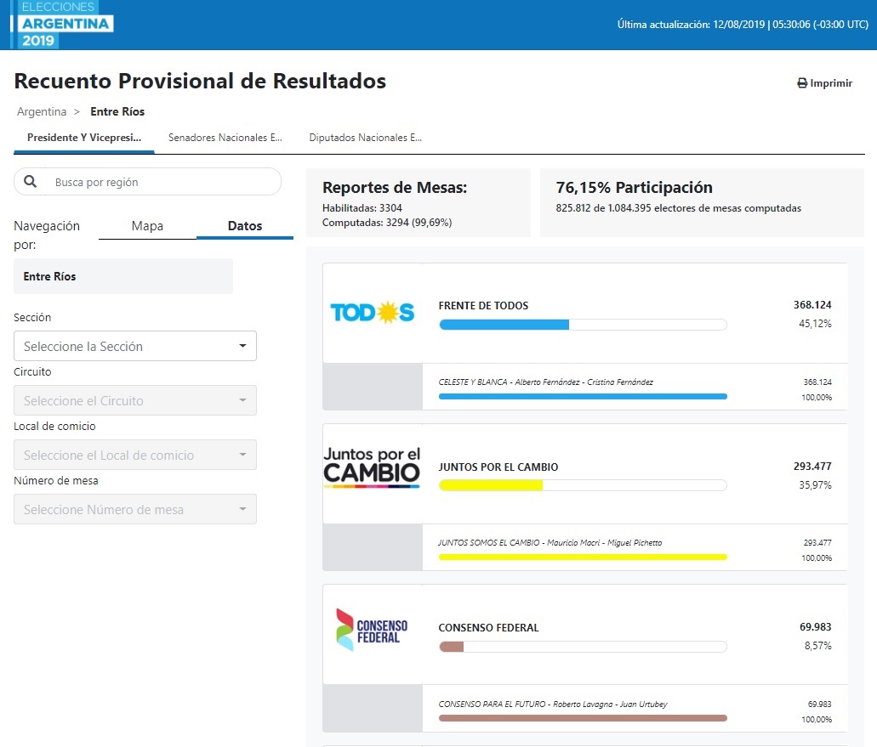
Task: Switch to Senadores Nacionales tab
Action: coord(225,138)
